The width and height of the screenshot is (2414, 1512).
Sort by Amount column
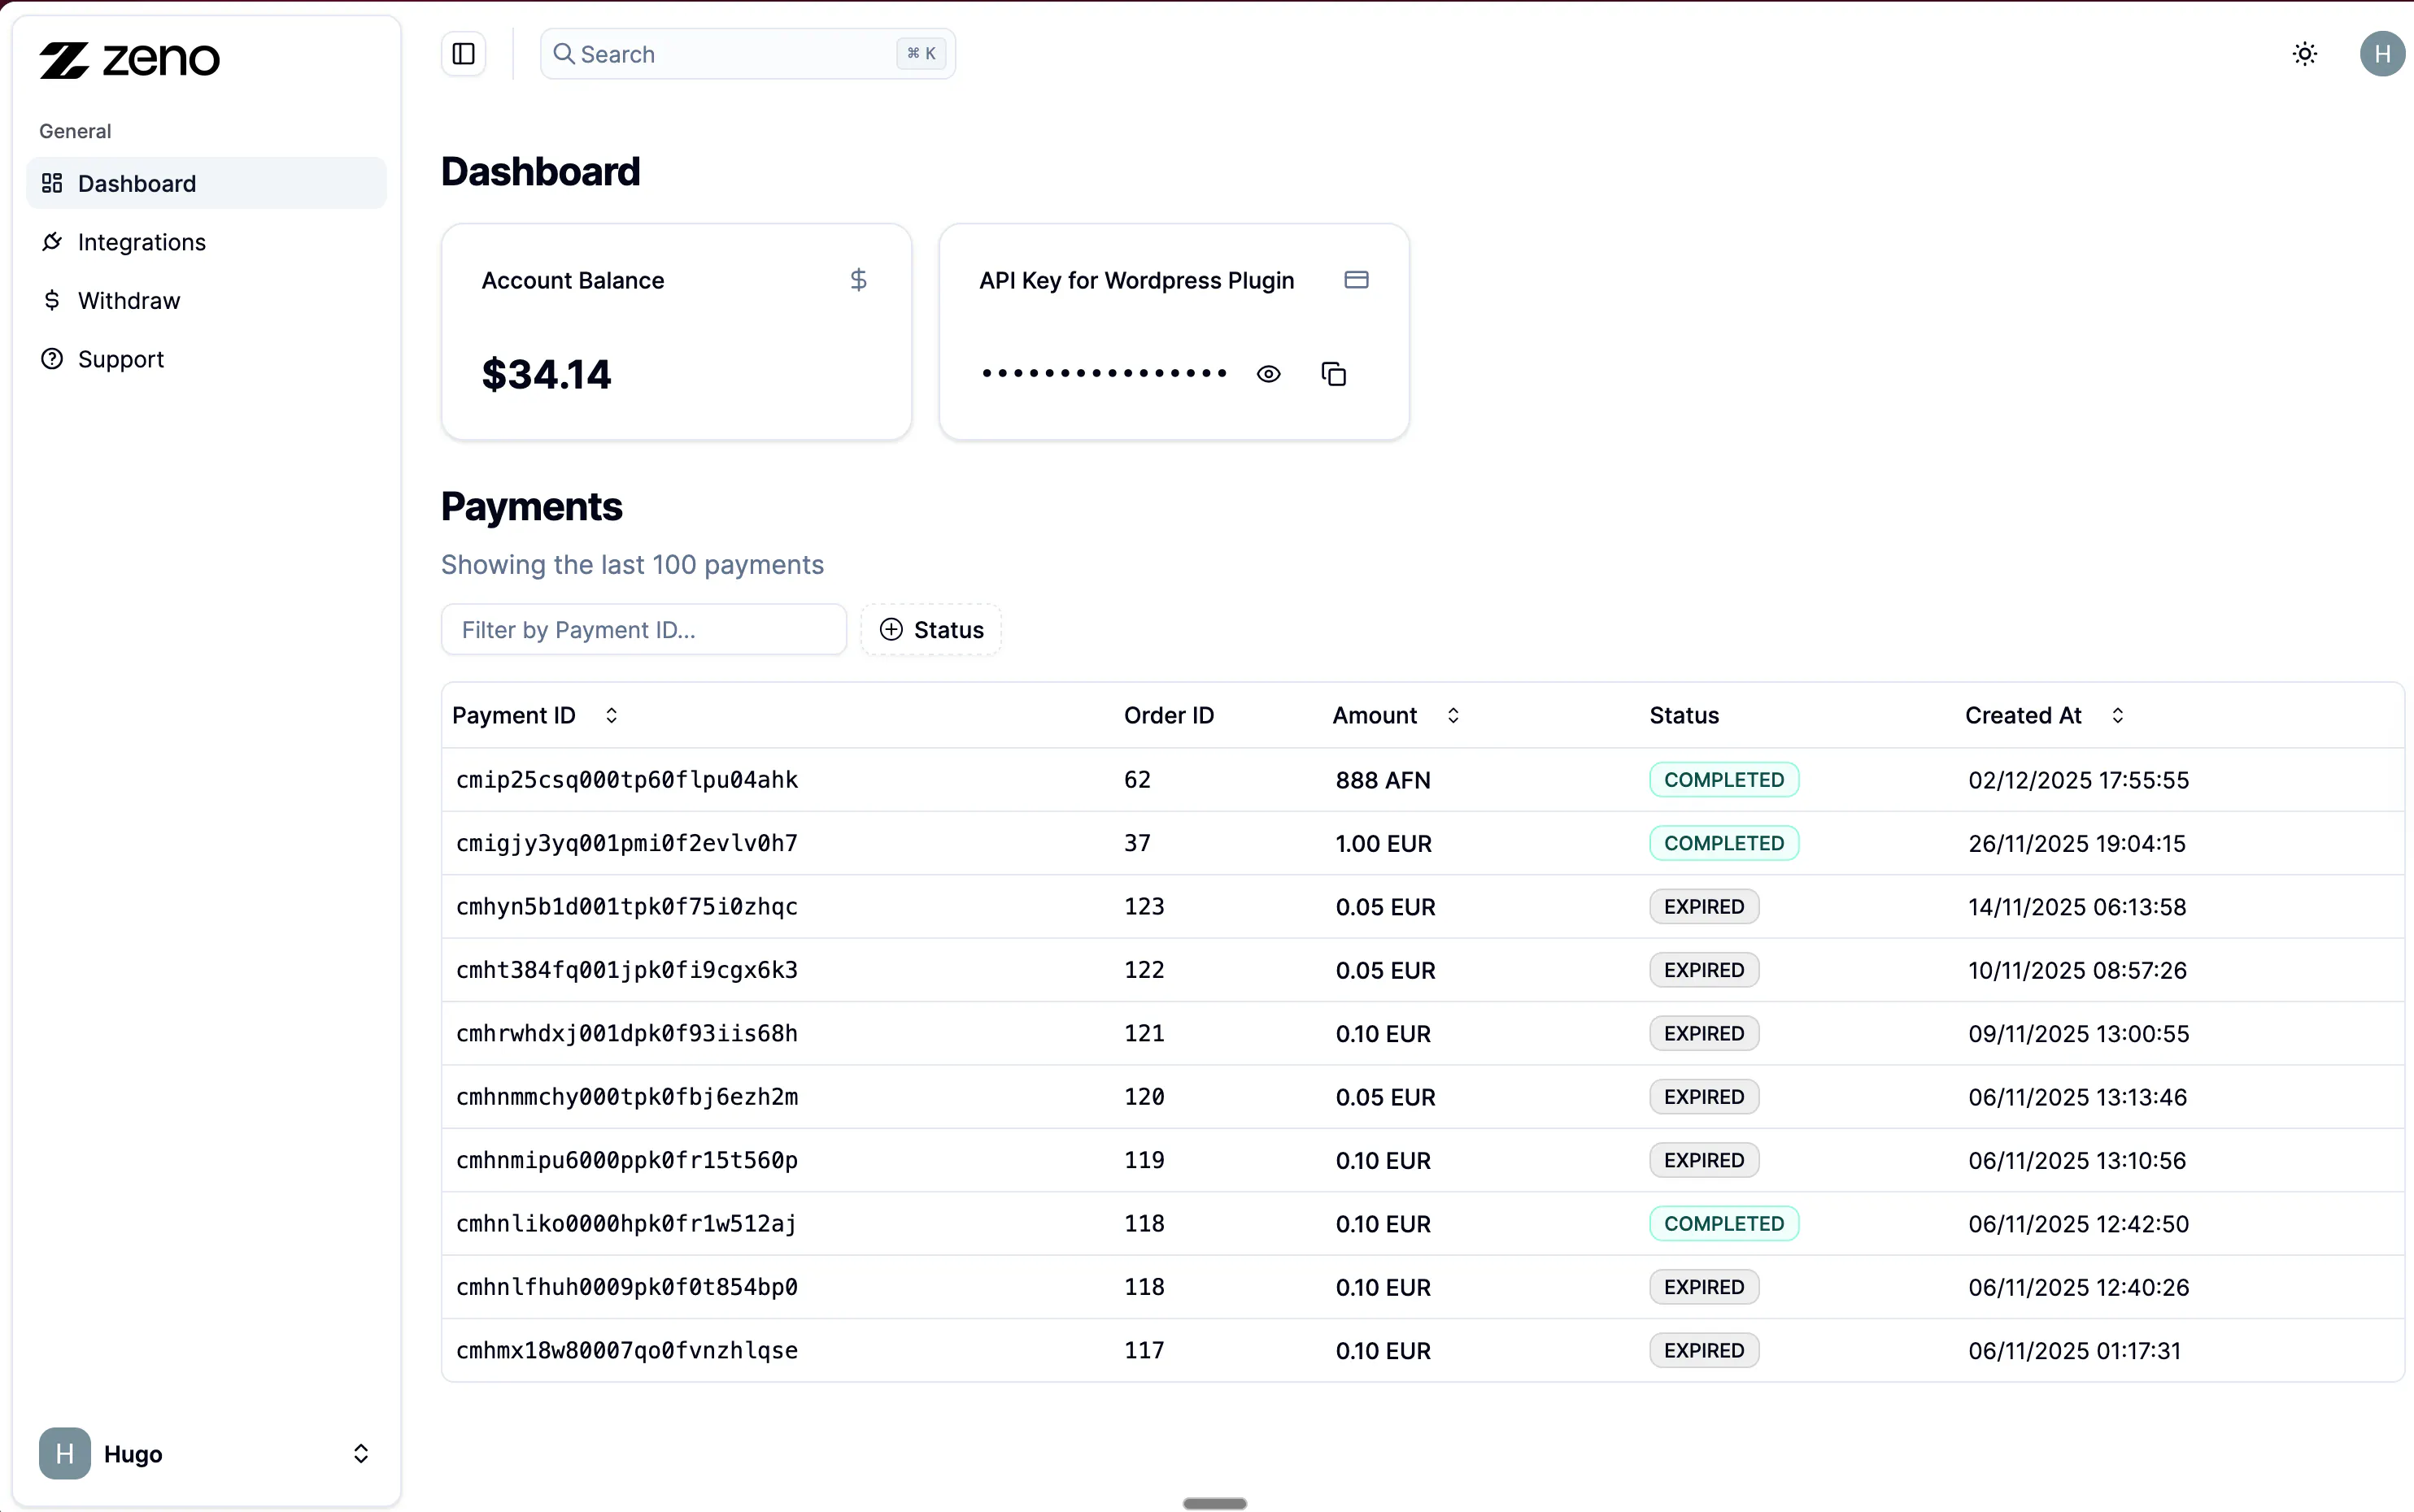pos(1396,716)
